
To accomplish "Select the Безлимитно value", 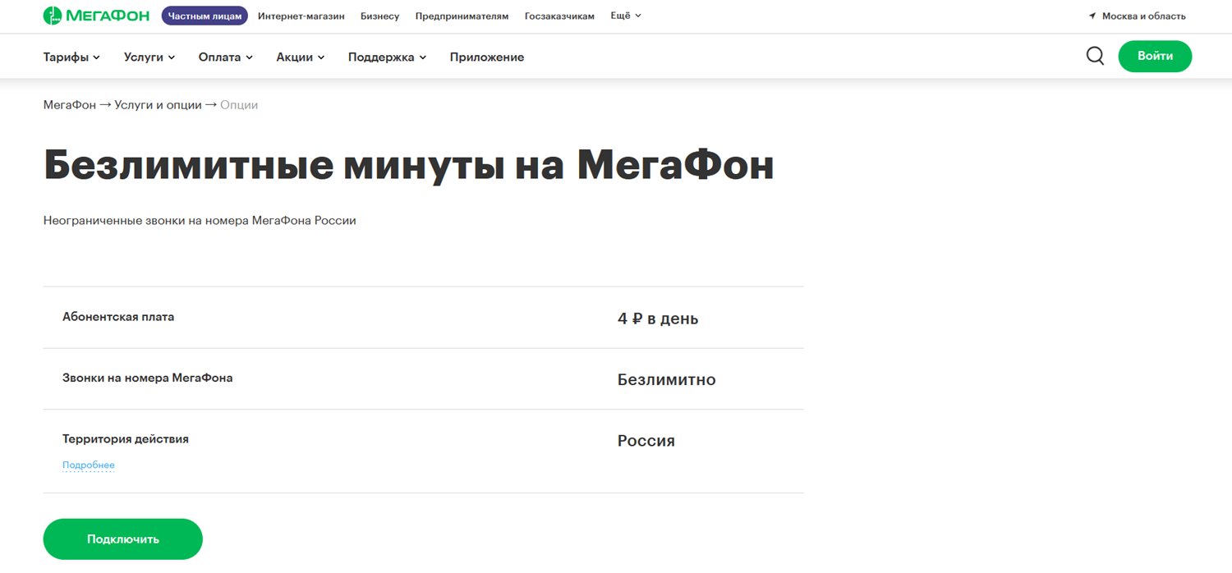I will [x=667, y=380].
